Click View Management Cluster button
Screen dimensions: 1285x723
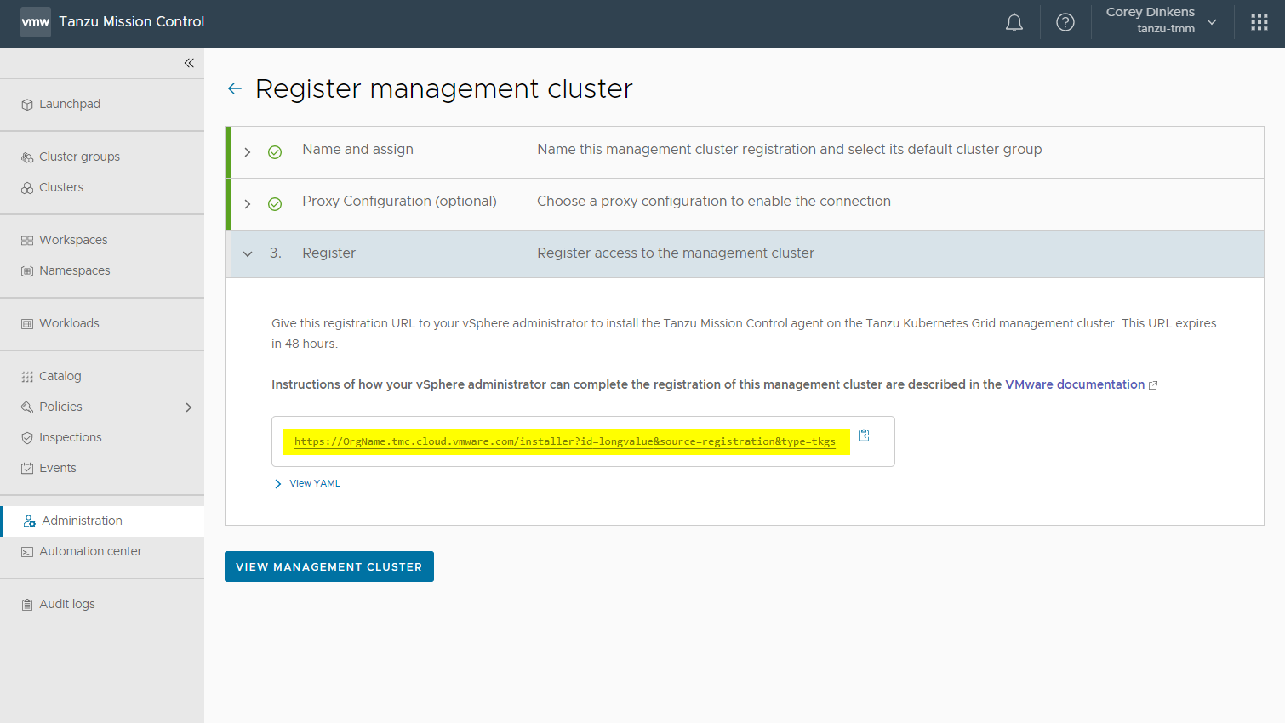click(x=329, y=566)
